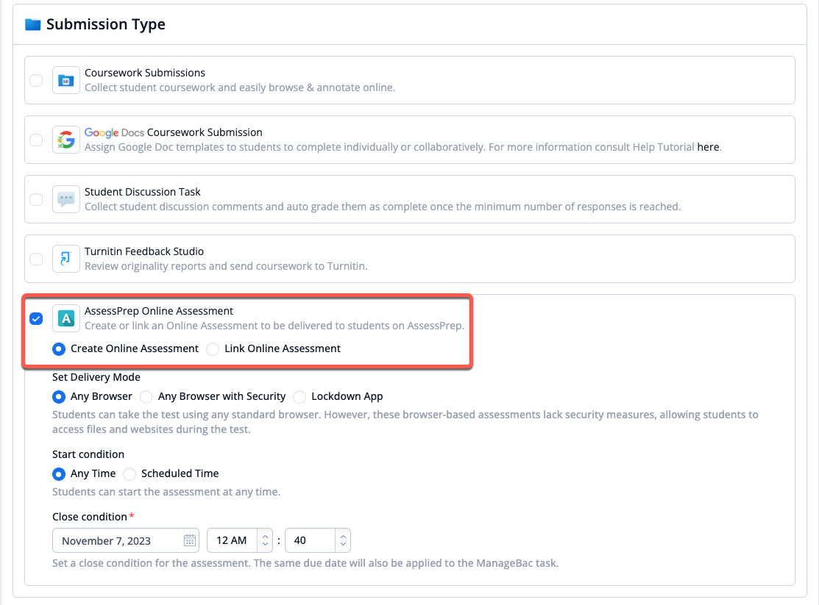Click the Turnitin Feedback Studio title
This screenshot has height=605, width=819.
(x=144, y=251)
